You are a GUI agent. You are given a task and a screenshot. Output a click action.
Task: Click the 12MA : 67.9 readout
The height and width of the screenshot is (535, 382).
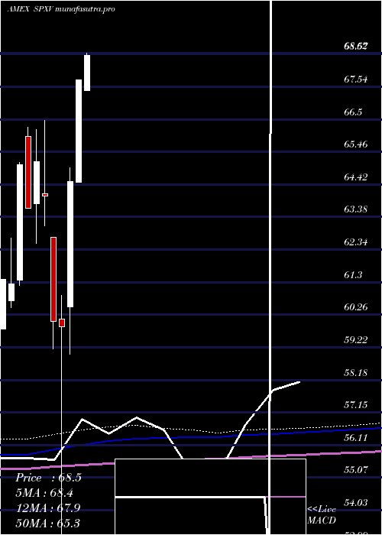48,507
